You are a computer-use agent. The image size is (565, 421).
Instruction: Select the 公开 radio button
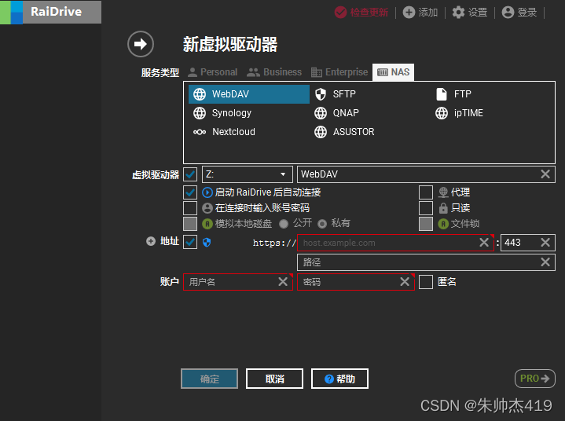[284, 224]
